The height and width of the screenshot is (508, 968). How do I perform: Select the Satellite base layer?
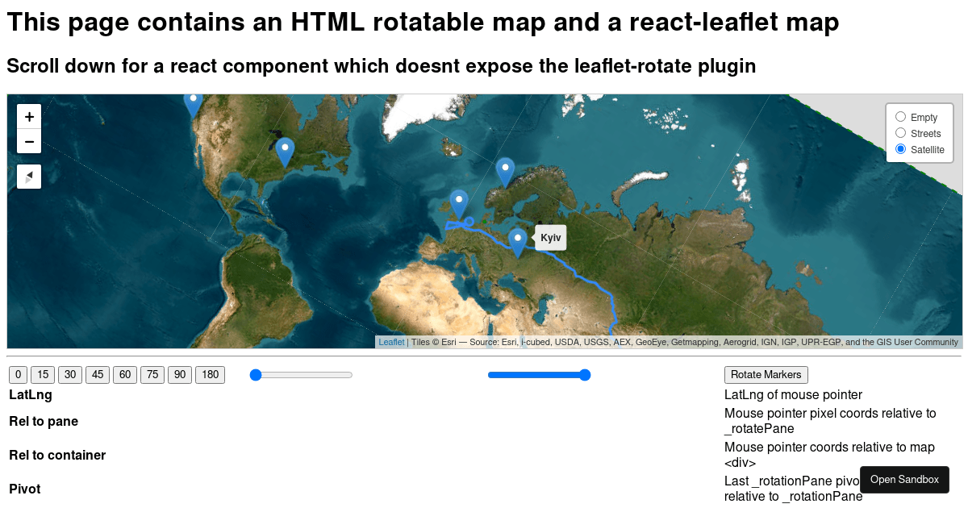[x=900, y=149]
